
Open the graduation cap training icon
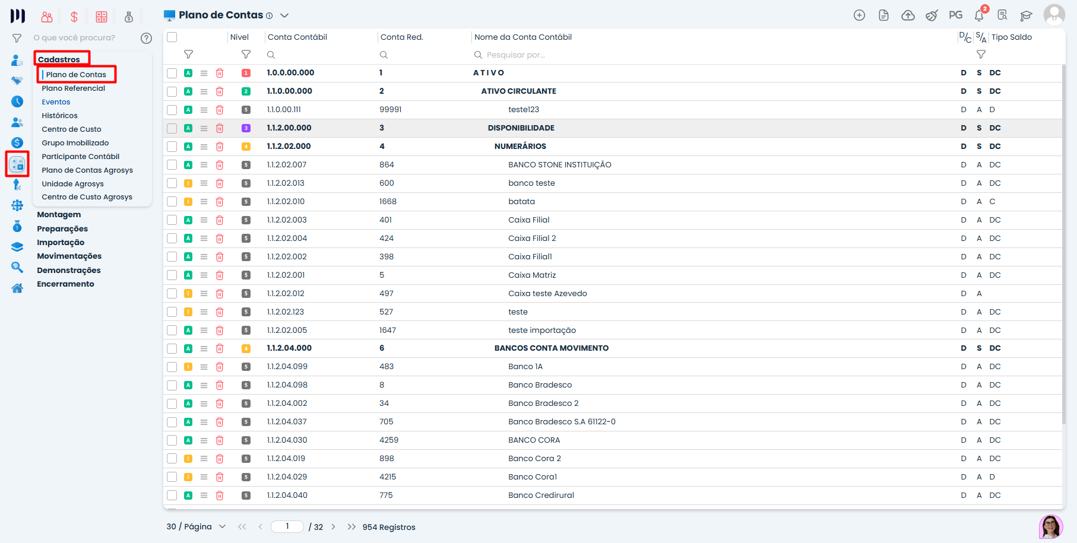1027,15
